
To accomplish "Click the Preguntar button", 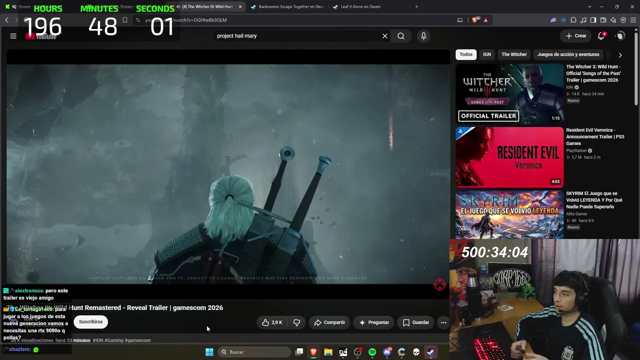I will (374, 322).
